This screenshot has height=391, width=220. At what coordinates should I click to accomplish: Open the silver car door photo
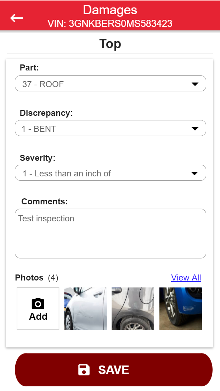[x=85, y=308]
